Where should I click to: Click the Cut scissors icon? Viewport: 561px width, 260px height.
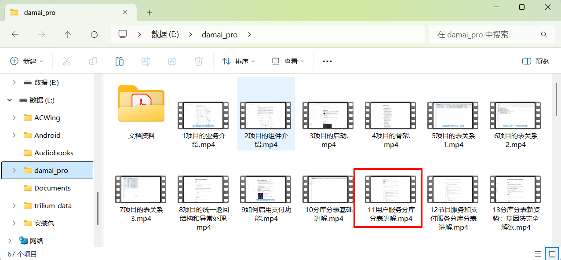pos(67,61)
